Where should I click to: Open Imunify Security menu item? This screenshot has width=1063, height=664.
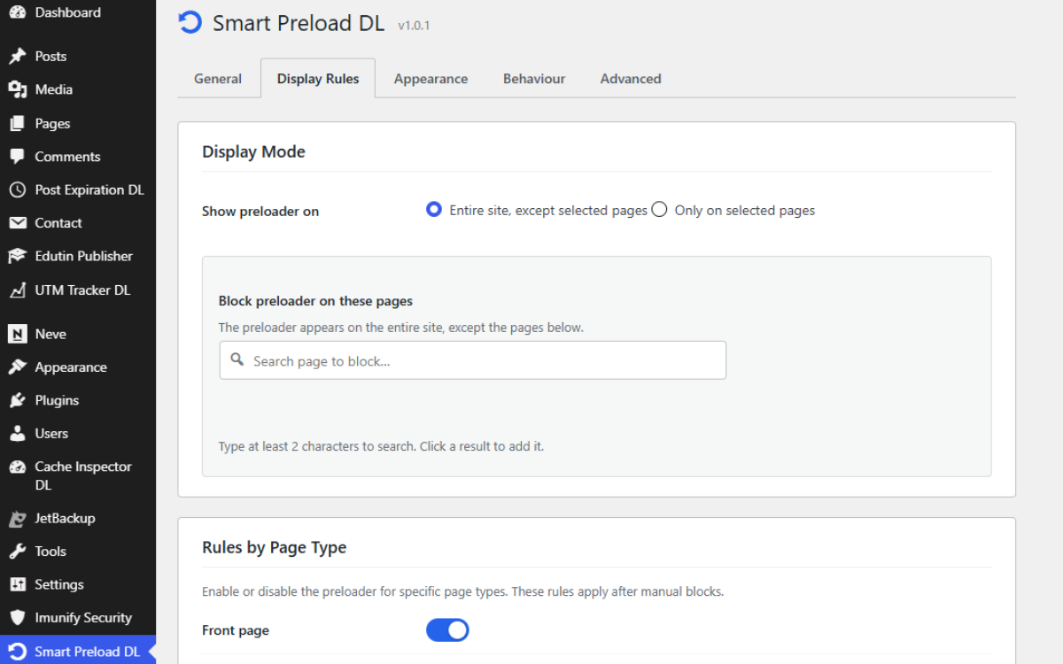tap(78, 617)
